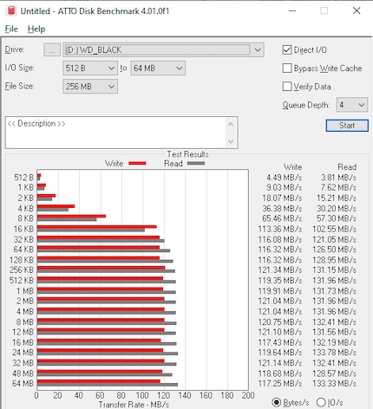The width and height of the screenshot is (373, 409).
Task: Open the Drive dropdown showing WD_BLACK
Action: [163, 49]
